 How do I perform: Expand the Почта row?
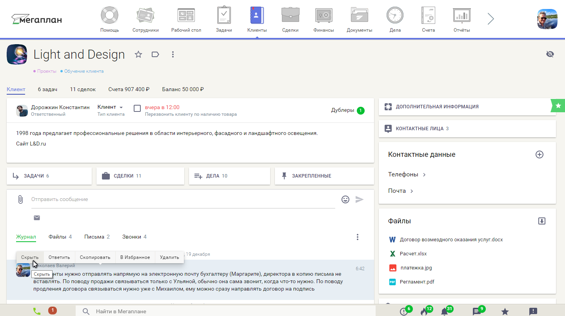pyautogui.click(x=401, y=191)
